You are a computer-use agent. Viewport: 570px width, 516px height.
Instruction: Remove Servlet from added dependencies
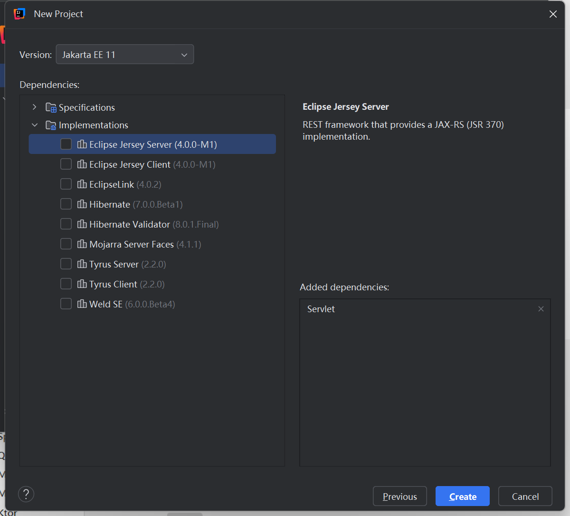[541, 309]
